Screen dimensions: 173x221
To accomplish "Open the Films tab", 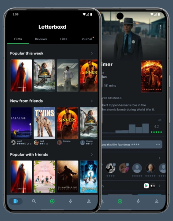I will [18, 39].
